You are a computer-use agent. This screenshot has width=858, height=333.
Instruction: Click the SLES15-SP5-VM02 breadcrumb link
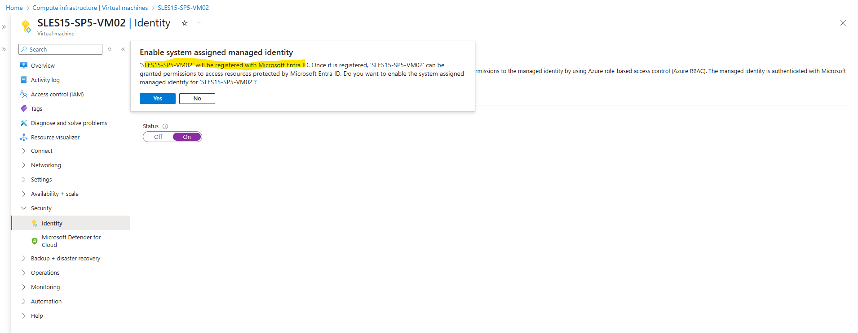(x=183, y=8)
